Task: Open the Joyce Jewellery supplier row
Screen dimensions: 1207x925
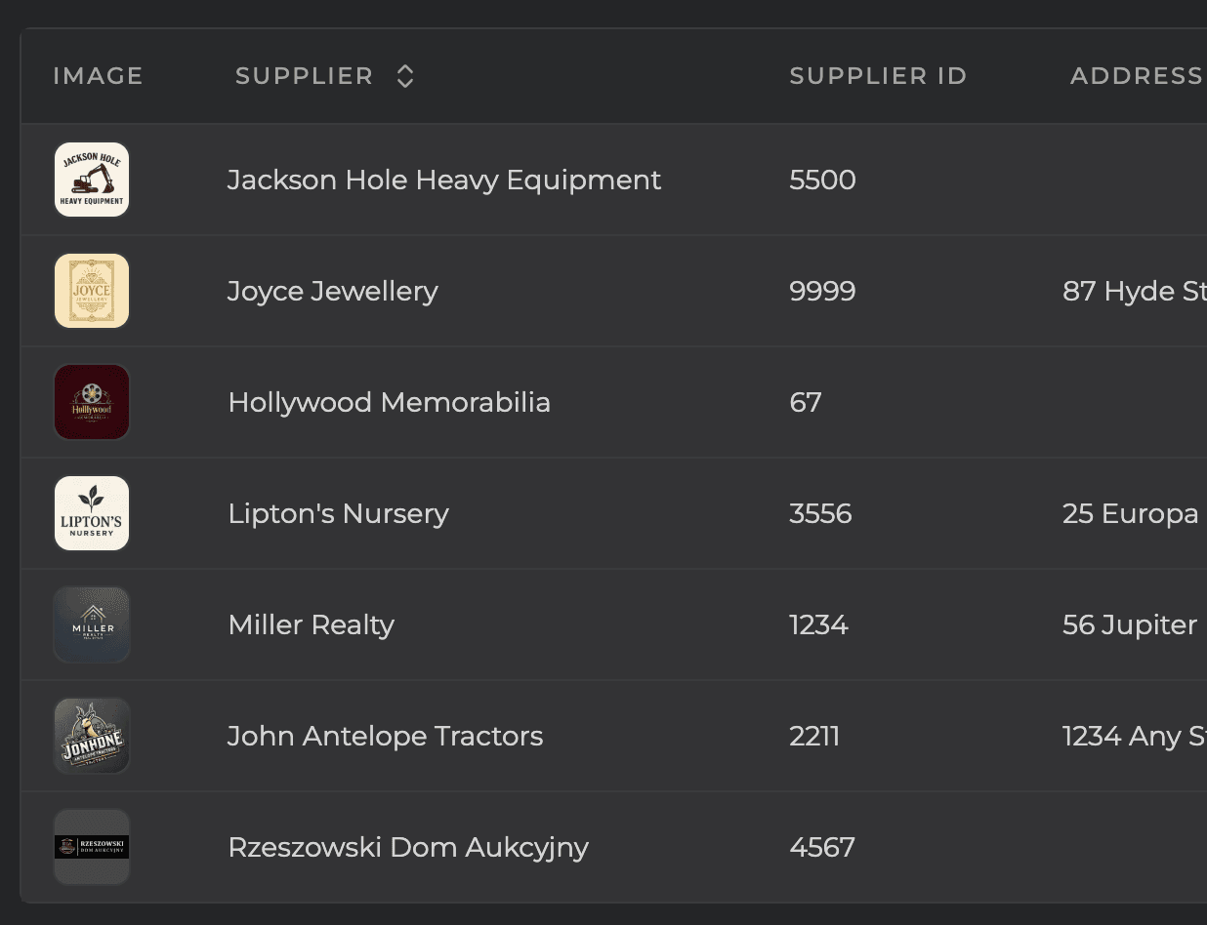Action: 332,290
